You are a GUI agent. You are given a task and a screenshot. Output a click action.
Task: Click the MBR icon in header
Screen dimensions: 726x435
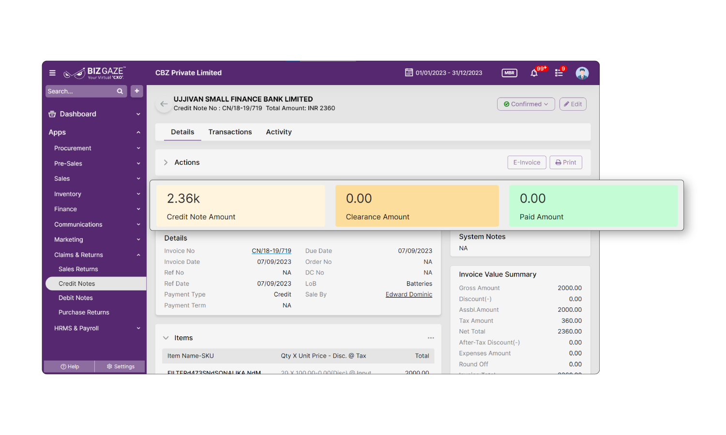(x=509, y=73)
